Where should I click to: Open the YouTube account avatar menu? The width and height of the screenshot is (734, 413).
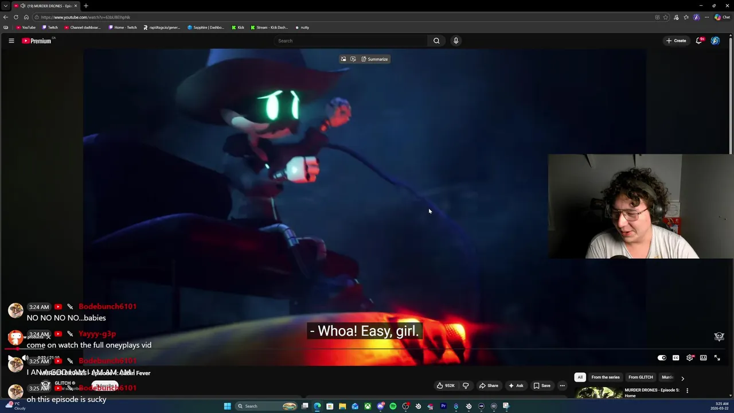[x=715, y=41]
